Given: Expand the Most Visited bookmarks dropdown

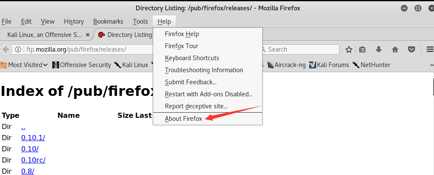Looking at the screenshot, I should (45, 65).
